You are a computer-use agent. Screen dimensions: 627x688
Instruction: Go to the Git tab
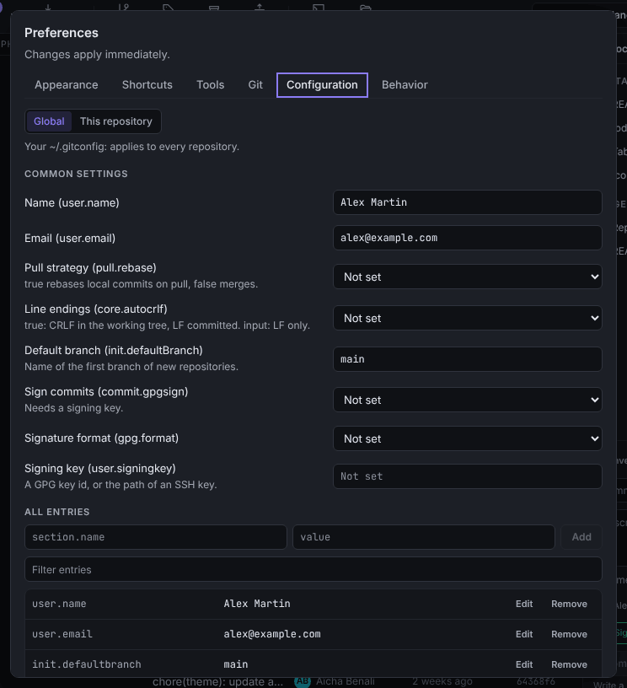click(255, 84)
